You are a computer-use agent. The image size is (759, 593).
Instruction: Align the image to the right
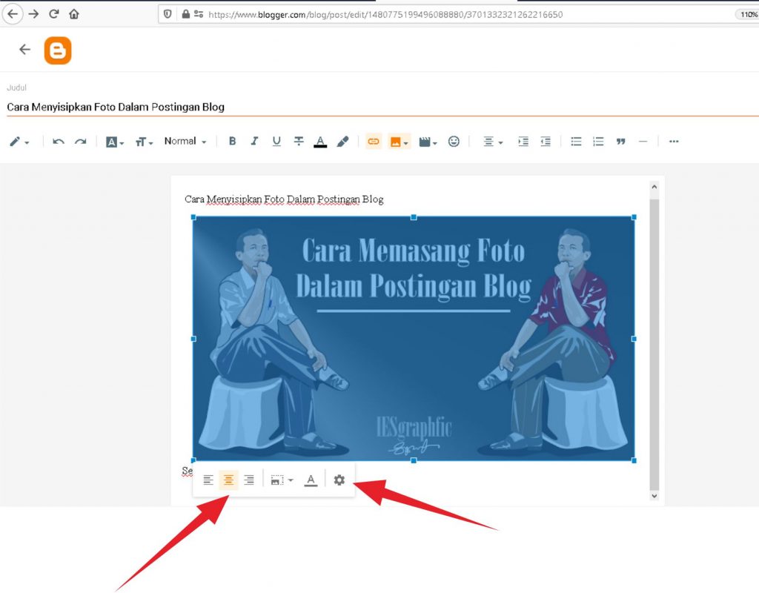(x=249, y=480)
